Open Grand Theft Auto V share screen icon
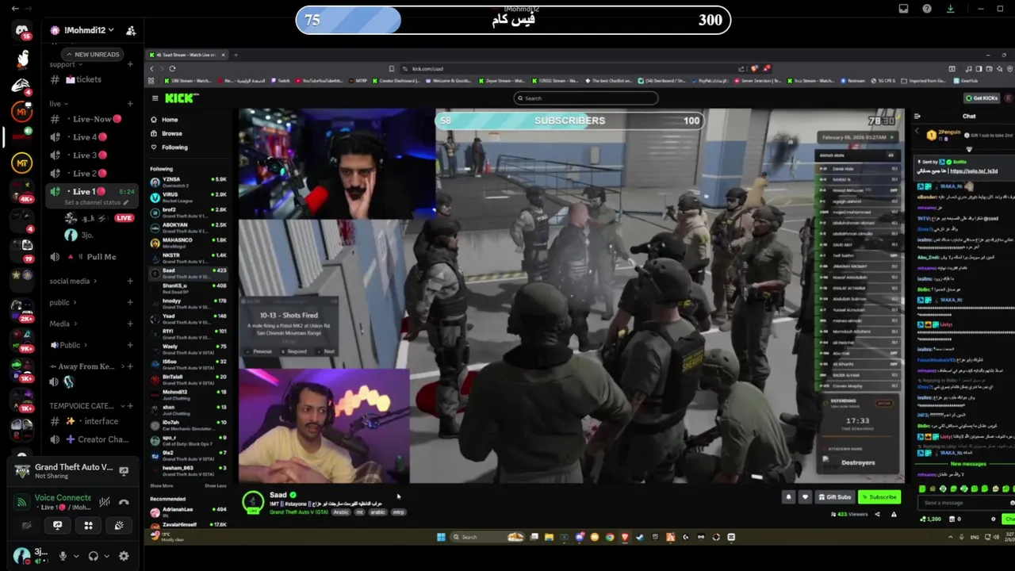 click(x=124, y=471)
